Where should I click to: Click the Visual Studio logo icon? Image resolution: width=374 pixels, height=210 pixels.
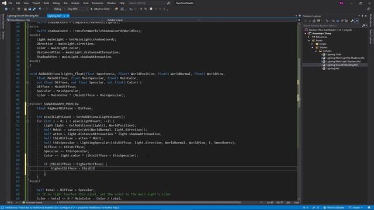click(x=4, y=3)
